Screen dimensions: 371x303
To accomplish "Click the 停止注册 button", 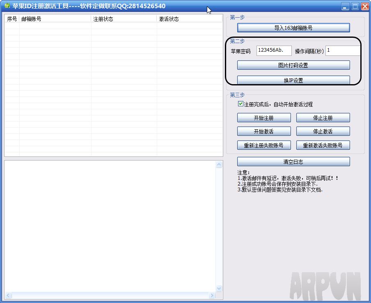I will pos(323,118).
